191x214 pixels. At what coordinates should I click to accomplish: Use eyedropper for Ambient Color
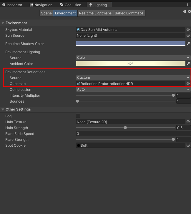click(x=188, y=63)
